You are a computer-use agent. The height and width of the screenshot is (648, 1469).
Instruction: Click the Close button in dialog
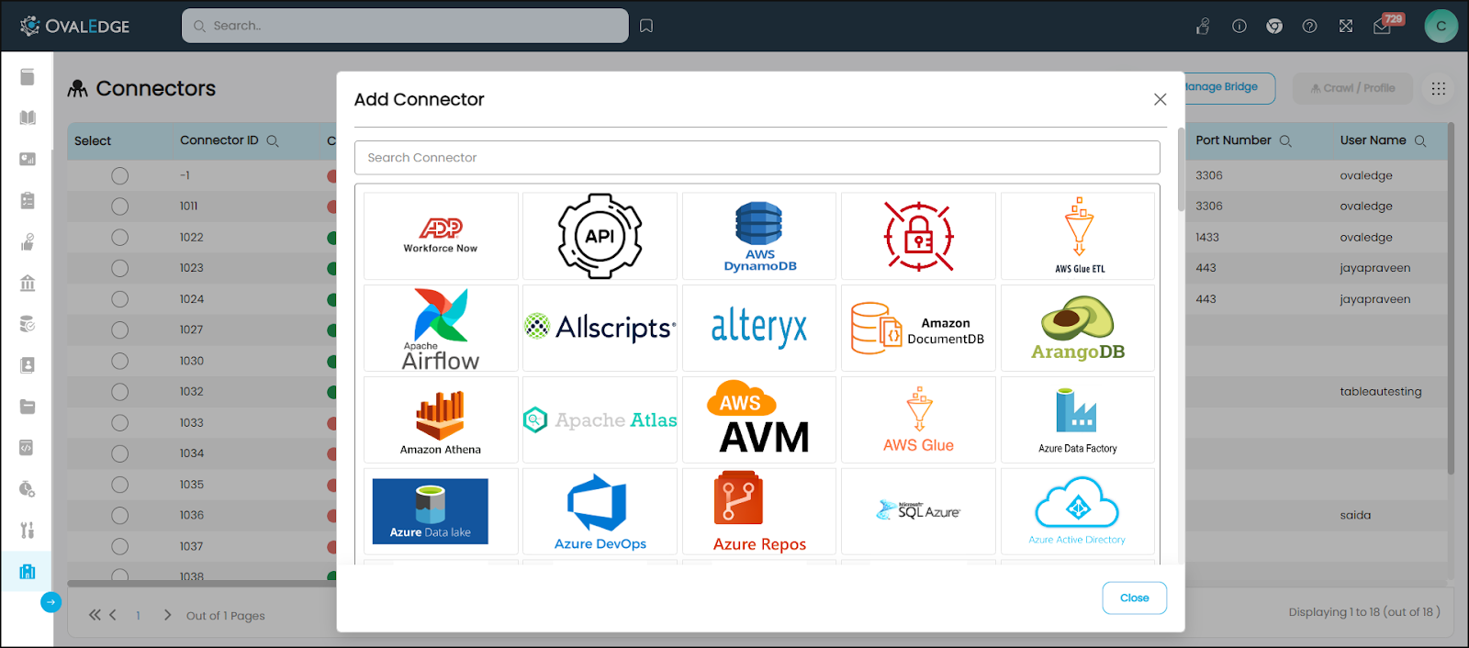click(1134, 598)
